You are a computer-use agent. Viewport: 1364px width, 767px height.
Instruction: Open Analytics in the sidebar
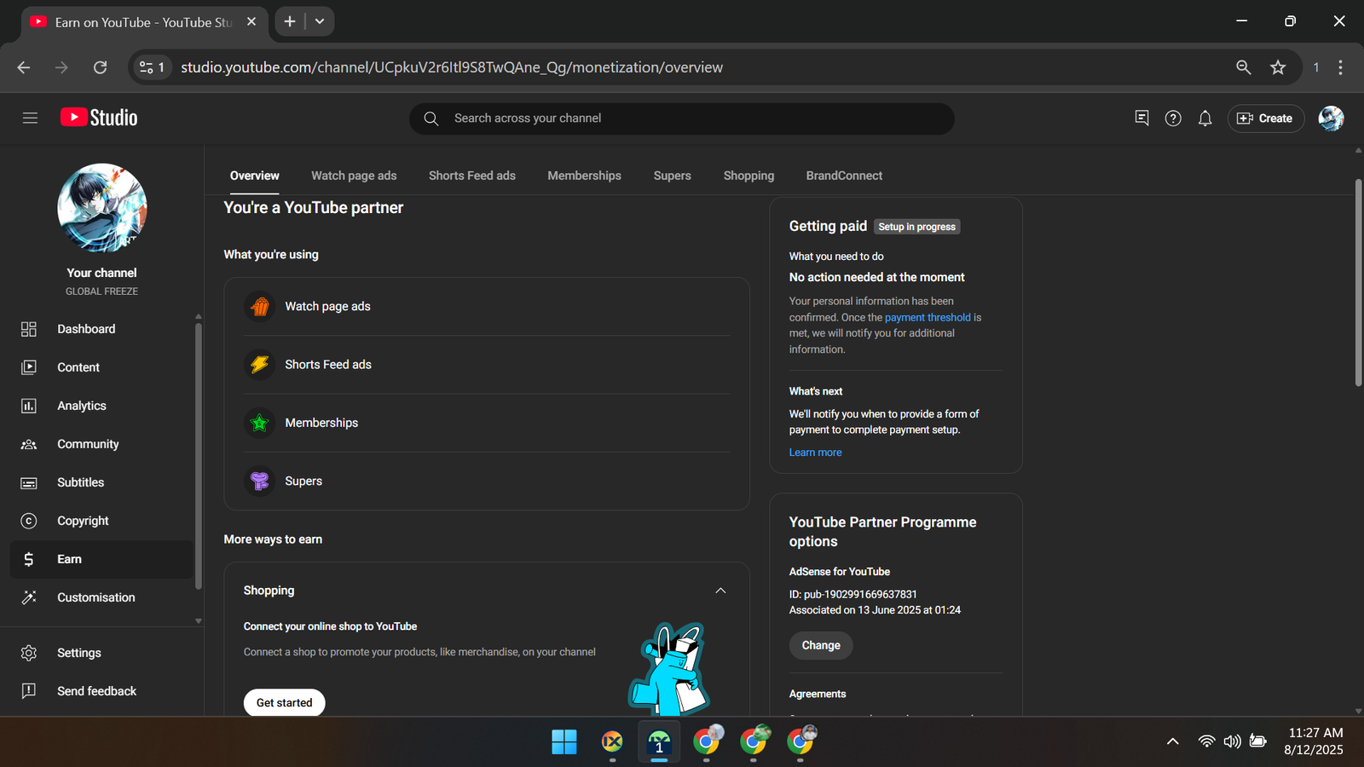tap(102, 406)
